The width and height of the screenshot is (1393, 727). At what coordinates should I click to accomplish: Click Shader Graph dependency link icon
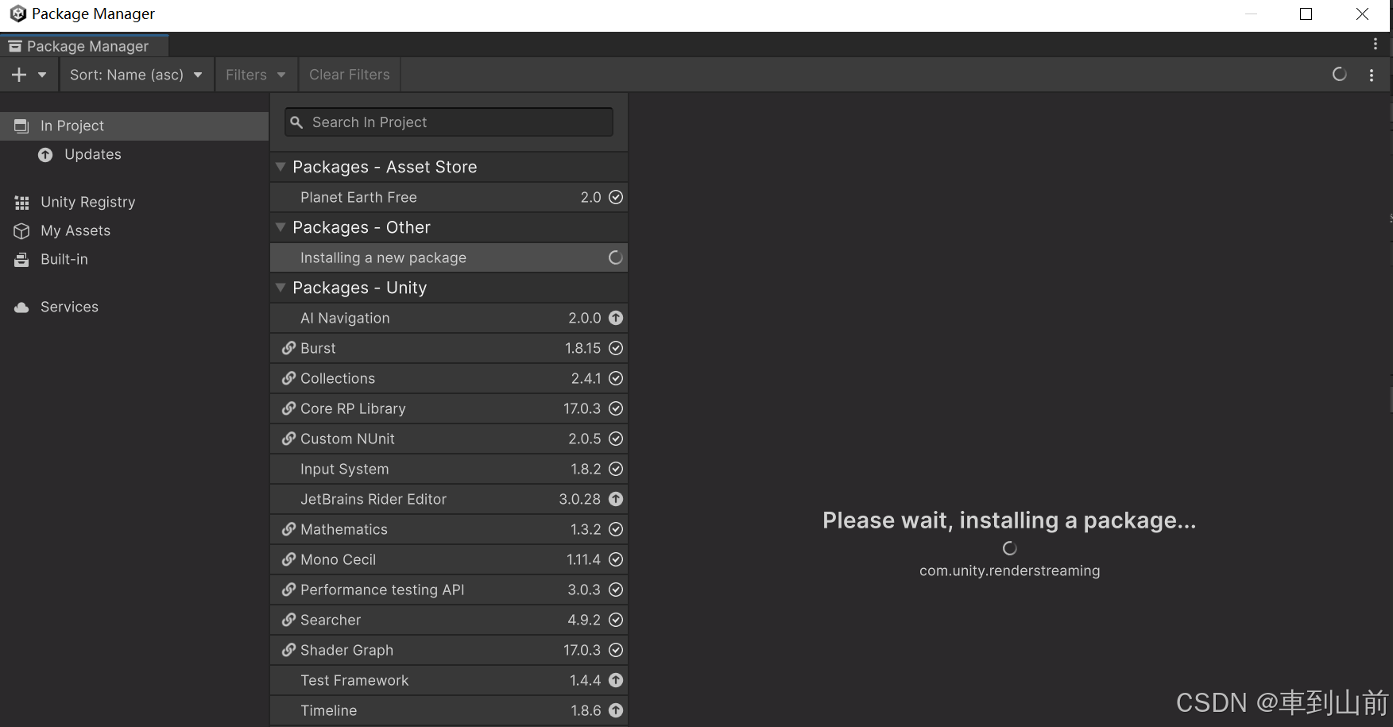pyautogui.click(x=288, y=650)
